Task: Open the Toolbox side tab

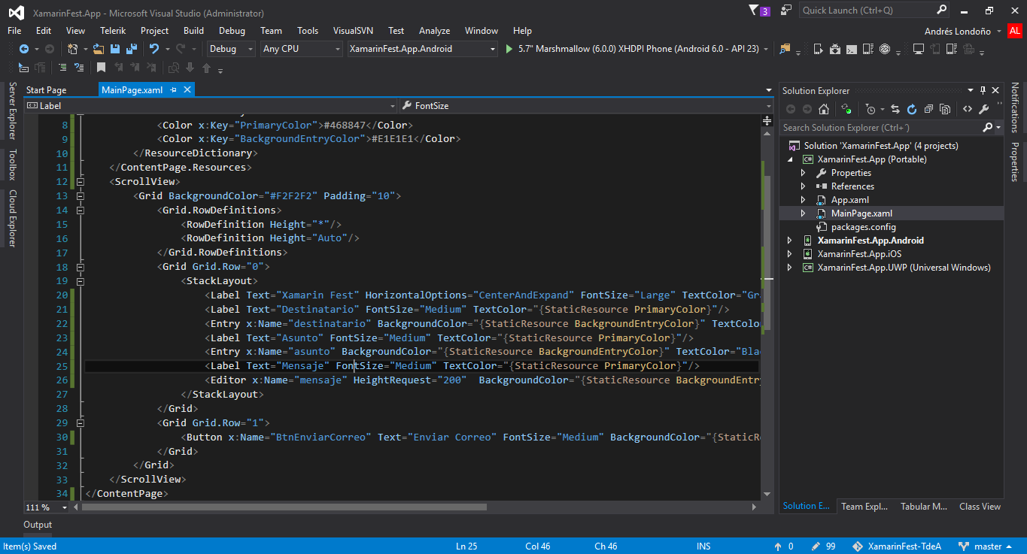Action: click(x=12, y=165)
